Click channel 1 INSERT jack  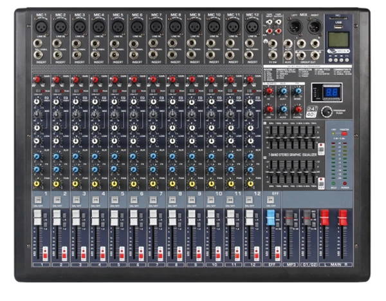click(38, 55)
